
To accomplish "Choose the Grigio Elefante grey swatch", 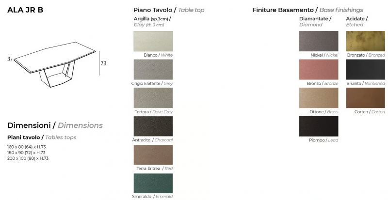I will pyautogui.click(x=153, y=69).
